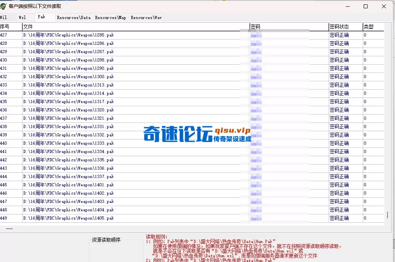Select row Weapon\1402.pak
This screenshot has width=395, height=262.
(x=192, y=193)
